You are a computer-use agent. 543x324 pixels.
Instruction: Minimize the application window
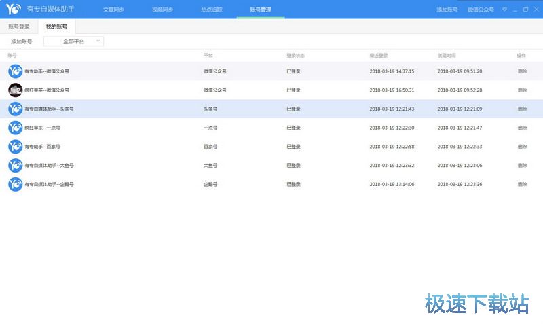pos(515,10)
